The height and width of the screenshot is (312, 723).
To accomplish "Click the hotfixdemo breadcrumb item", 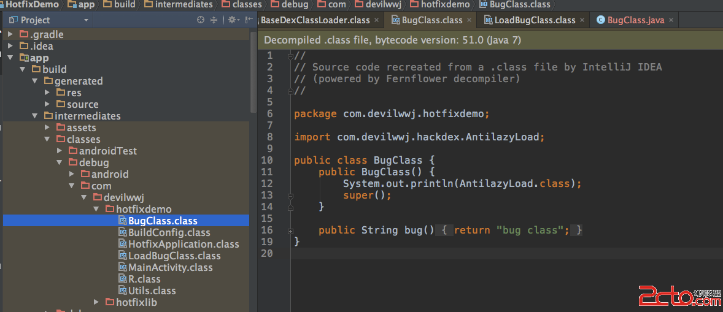I will (x=440, y=5).
